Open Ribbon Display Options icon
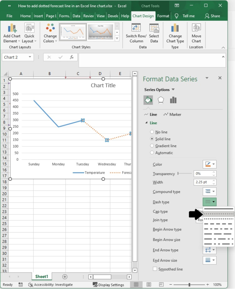Viewport: 235px width, 289px height. tap(177, 5)
